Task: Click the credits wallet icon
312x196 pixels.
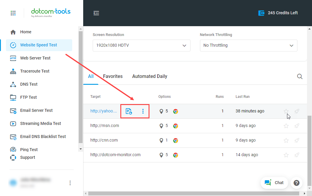Action: tap(261, 13)
